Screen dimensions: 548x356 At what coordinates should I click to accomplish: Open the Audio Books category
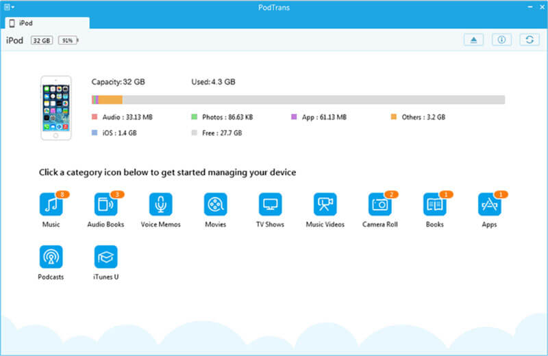point(105,204)
